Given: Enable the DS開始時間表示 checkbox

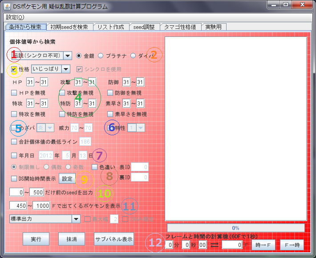Looking at the screenshot, I should (x=14, y=178).
